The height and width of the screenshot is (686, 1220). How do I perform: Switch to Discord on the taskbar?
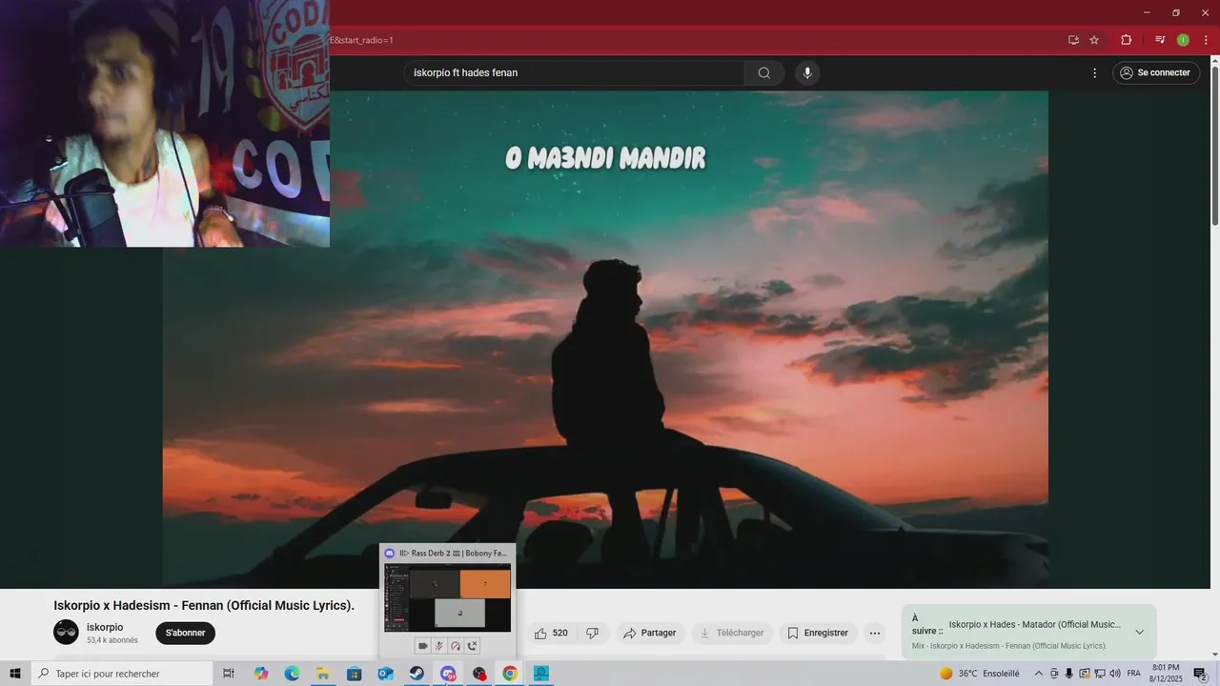point(448,674)
